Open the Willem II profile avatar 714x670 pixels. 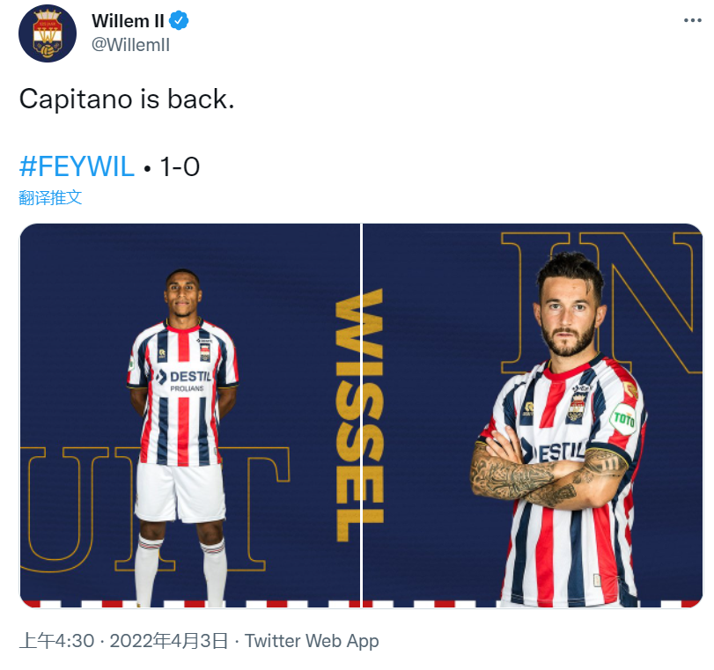pyautogui.click(x=48, y=33)
